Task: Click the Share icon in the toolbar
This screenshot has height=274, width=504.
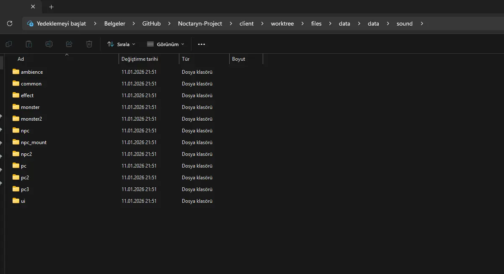Action: pos(69,44)
